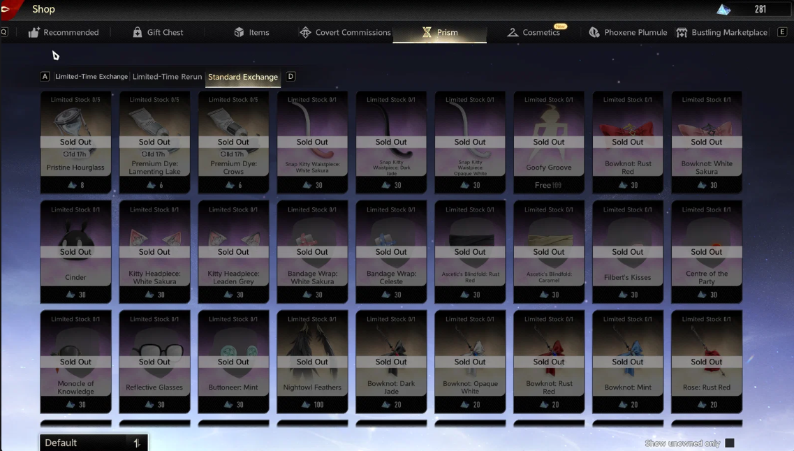Select the Pristine Hourglass item card
Image resolution: width=794 pixels, height=451 pixels.
[75, 142]
